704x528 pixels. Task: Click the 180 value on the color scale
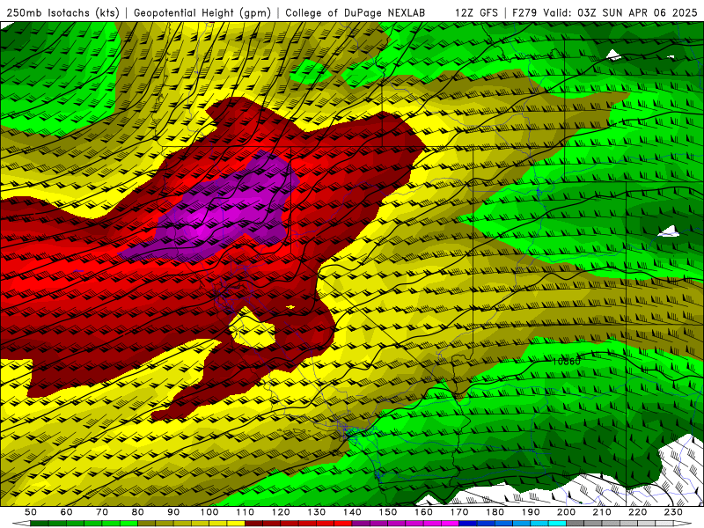point(495,512)
